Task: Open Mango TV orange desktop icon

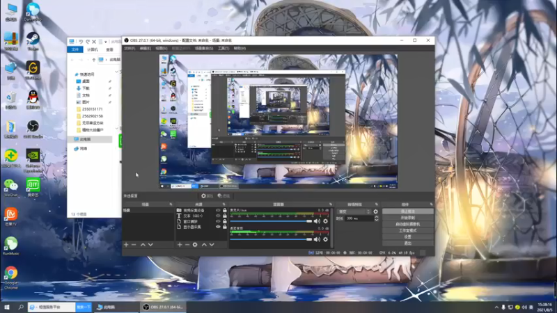Action: point(10,217)
